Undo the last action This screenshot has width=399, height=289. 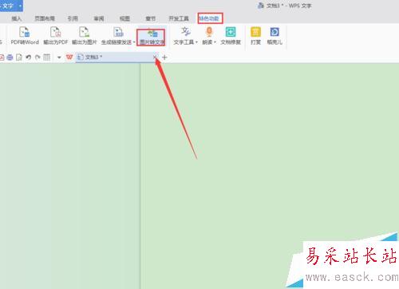tap(29, 57)
